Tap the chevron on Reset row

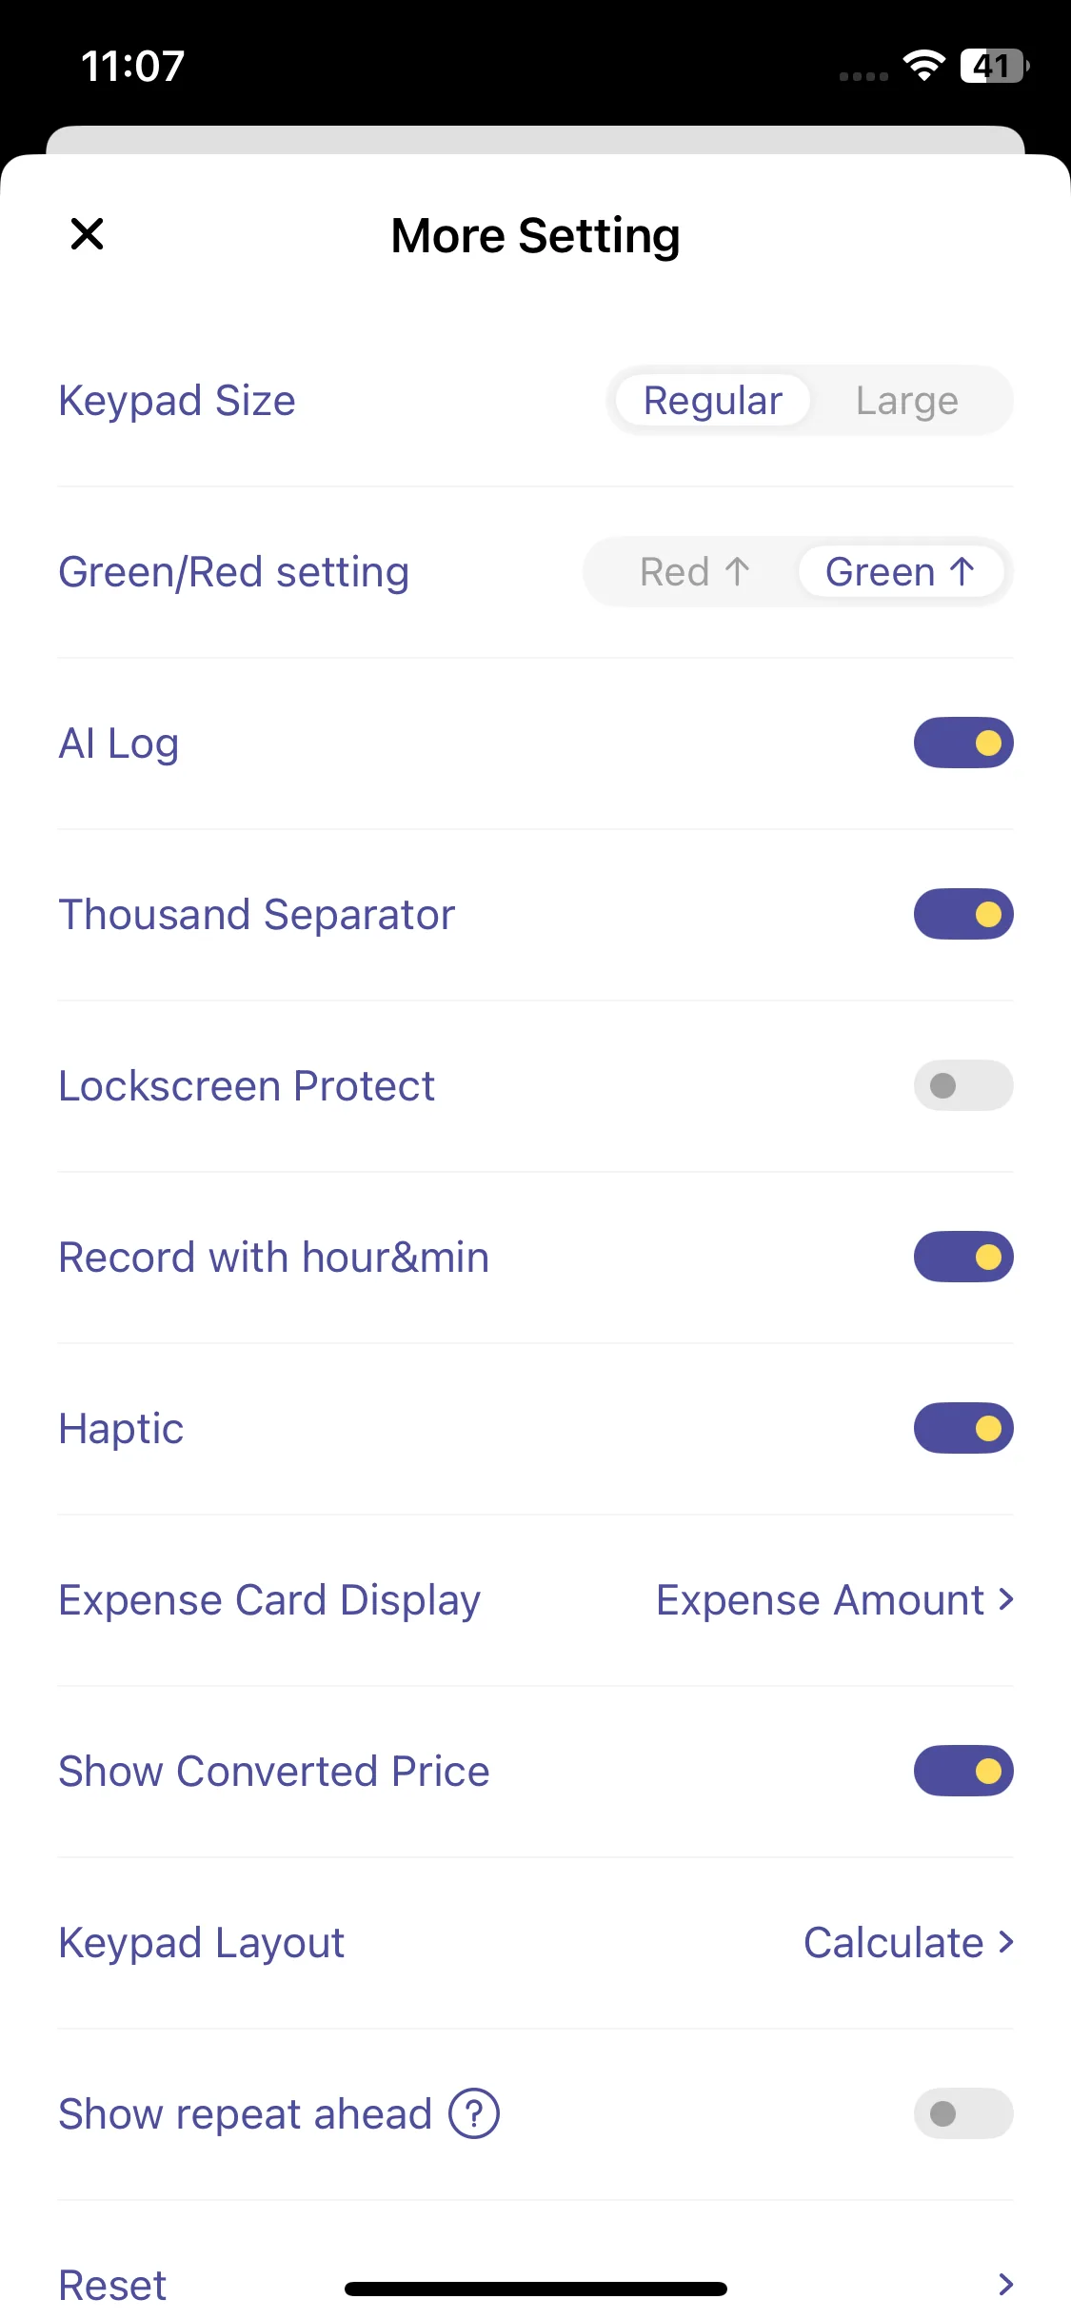coord(1005,2283)
